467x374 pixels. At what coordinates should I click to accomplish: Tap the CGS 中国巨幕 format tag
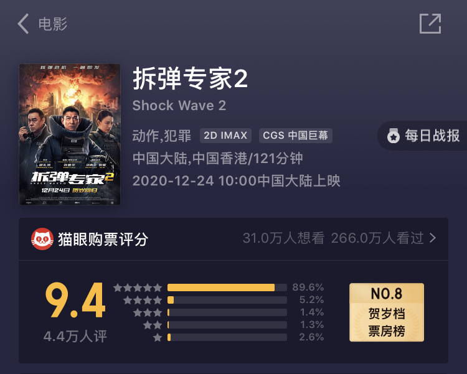coord(295,136)
